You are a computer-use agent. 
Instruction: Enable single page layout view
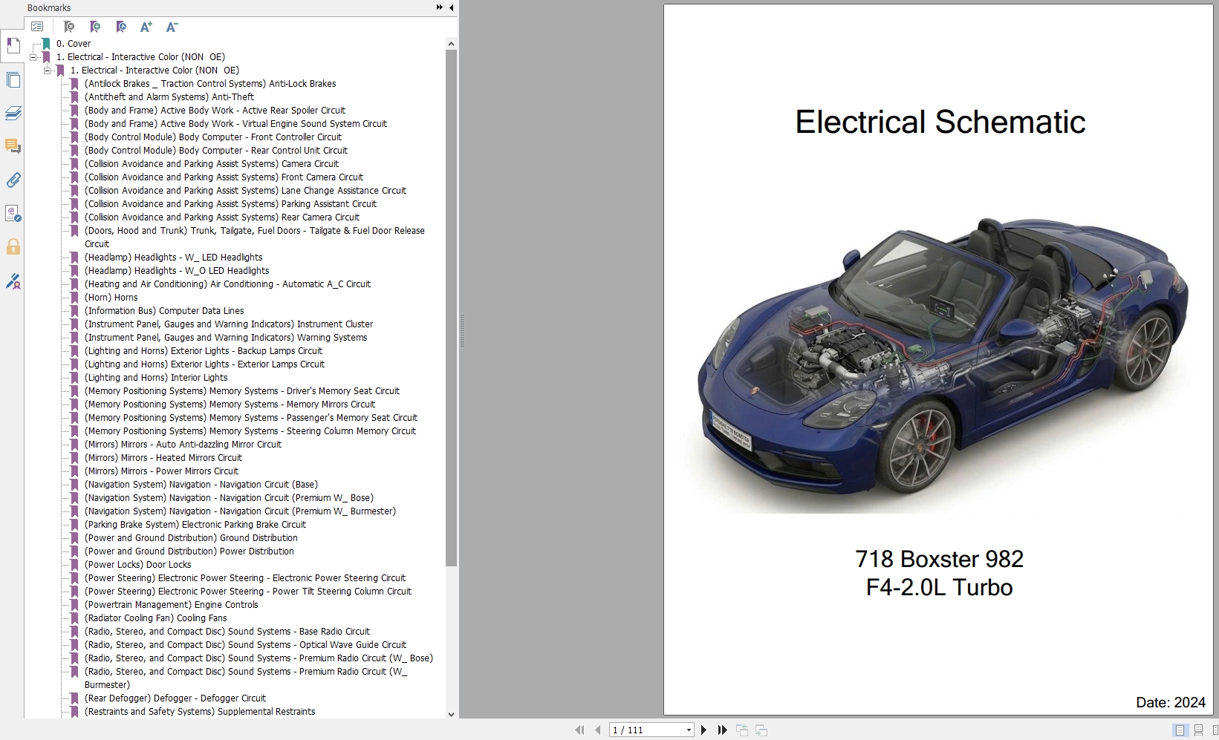click(1180, 730)
